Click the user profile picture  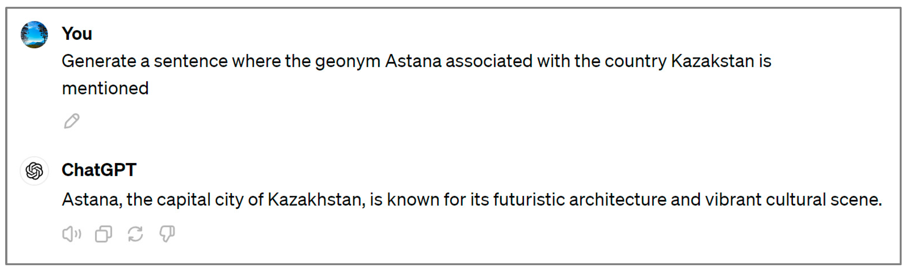[34, 34]
